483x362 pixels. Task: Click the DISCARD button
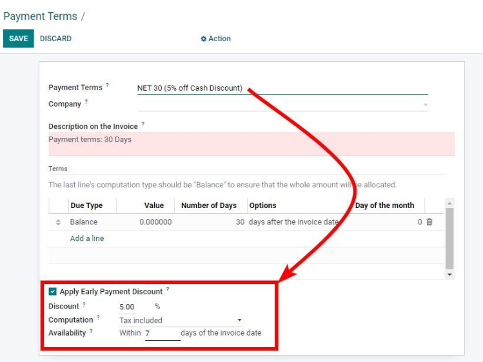[x=55, y=39]
